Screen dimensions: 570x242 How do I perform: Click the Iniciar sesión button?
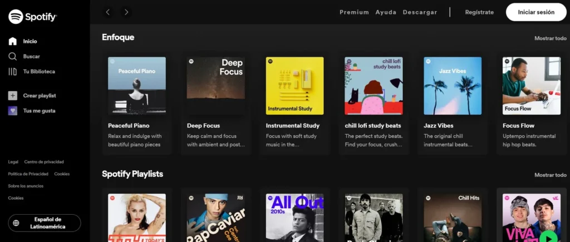click(x=536, y=12)
